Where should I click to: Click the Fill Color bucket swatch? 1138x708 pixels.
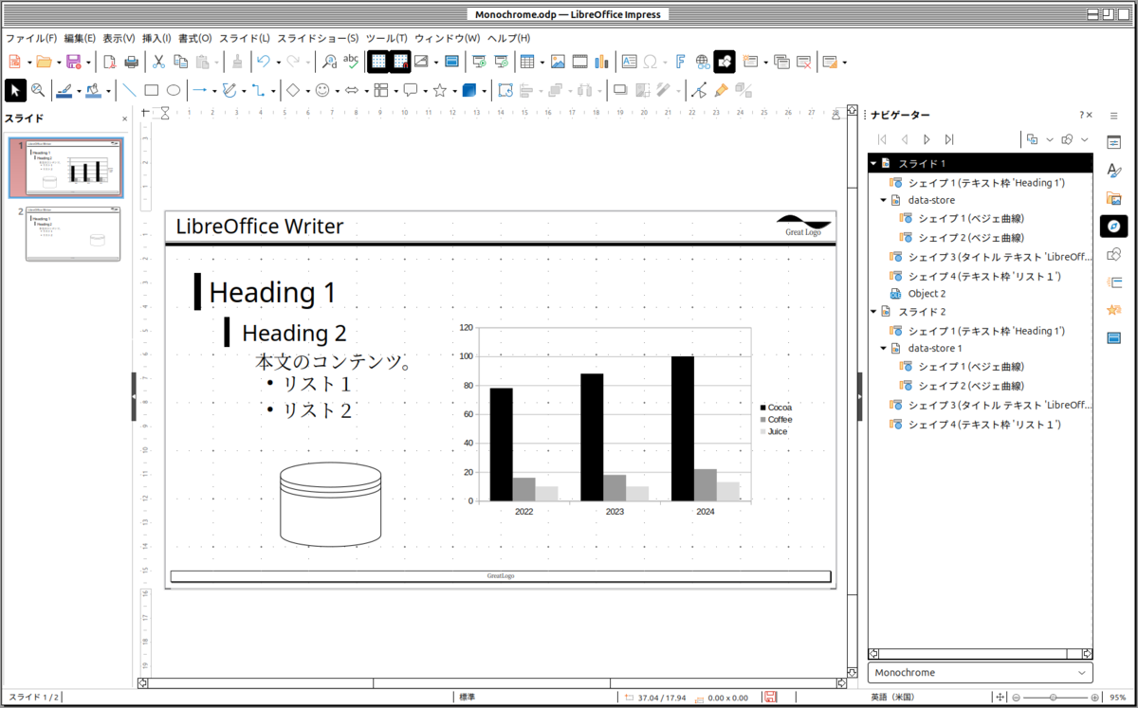point(93,90)
